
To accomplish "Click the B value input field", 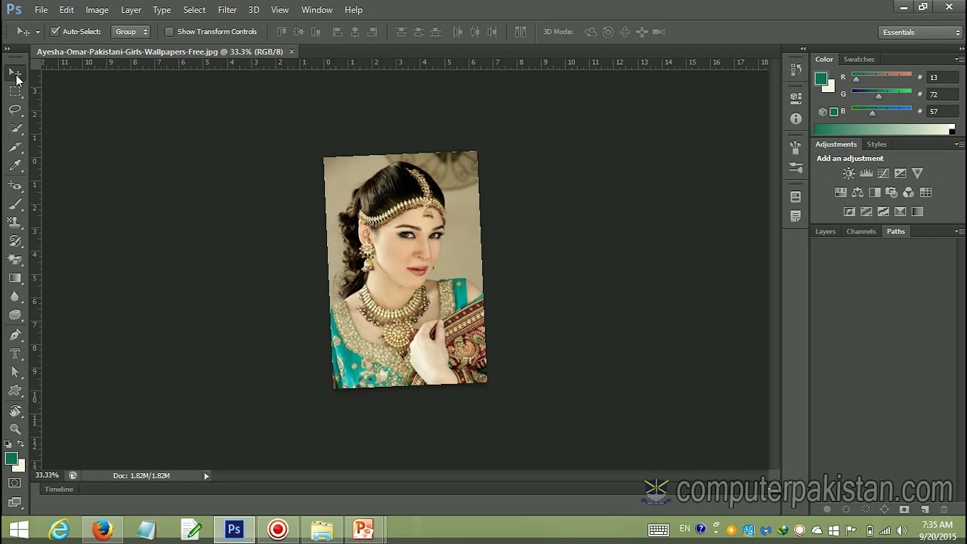I will 941,112.
